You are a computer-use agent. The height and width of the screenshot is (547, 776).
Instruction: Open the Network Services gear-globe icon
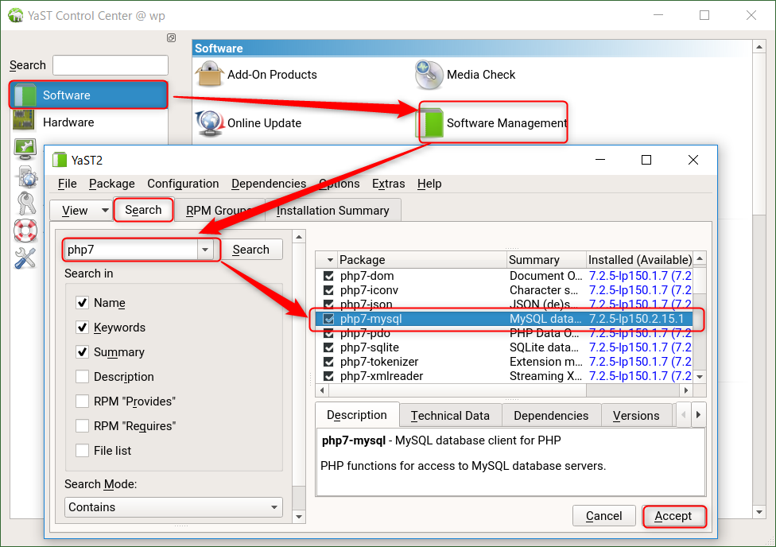(x=27, y=177)
